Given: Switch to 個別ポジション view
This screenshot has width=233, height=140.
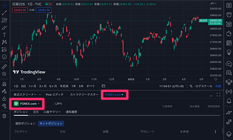Looking at the screenshot, I should point(25,123).
